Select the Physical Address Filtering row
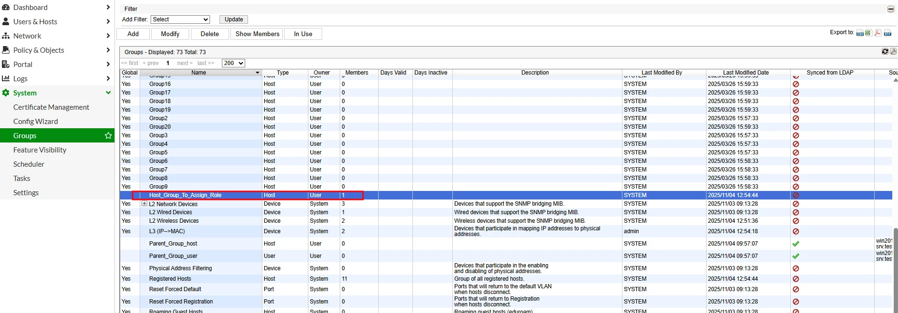 506,268
